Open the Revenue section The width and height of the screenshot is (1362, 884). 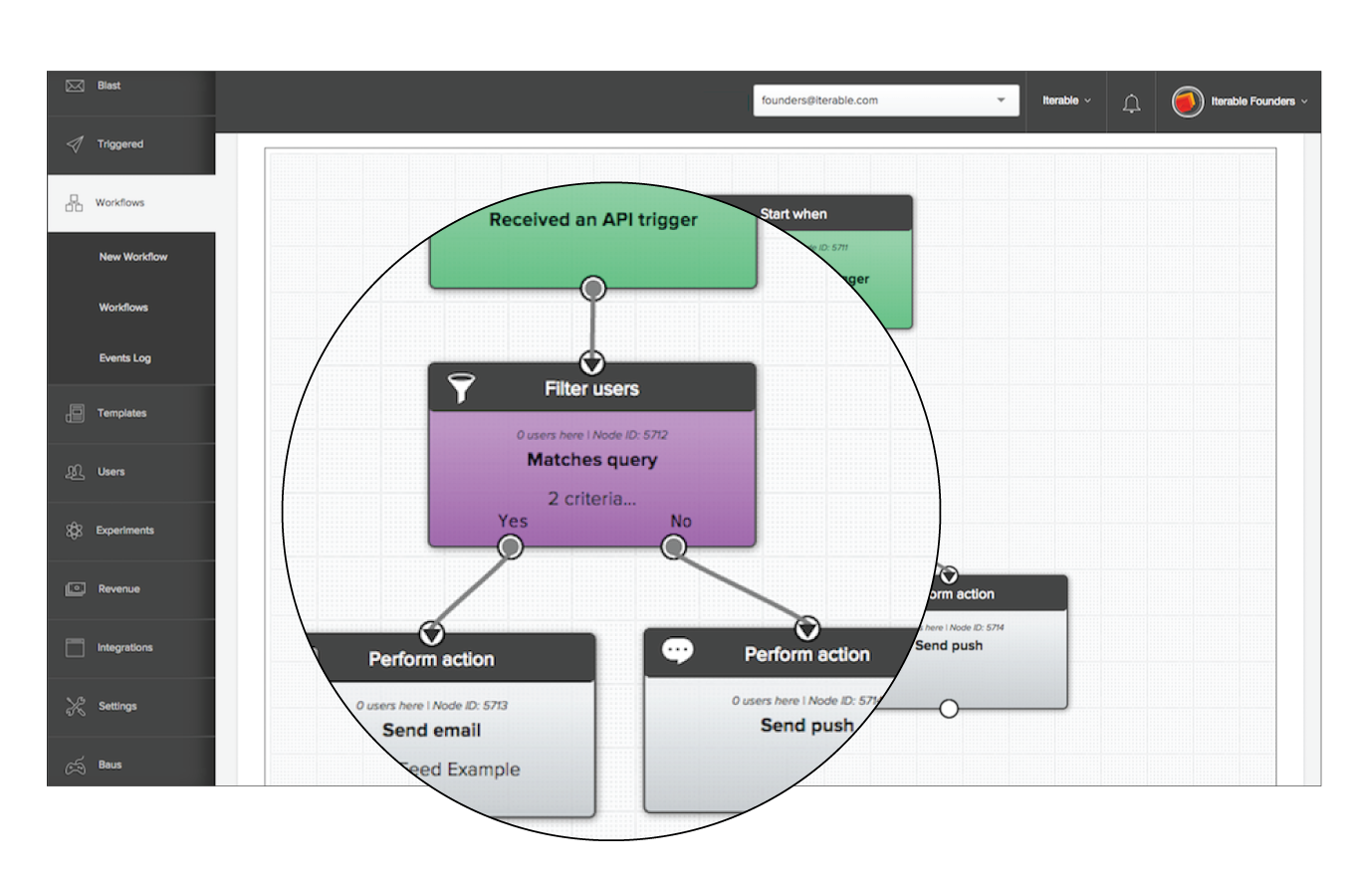click(130, 589)
